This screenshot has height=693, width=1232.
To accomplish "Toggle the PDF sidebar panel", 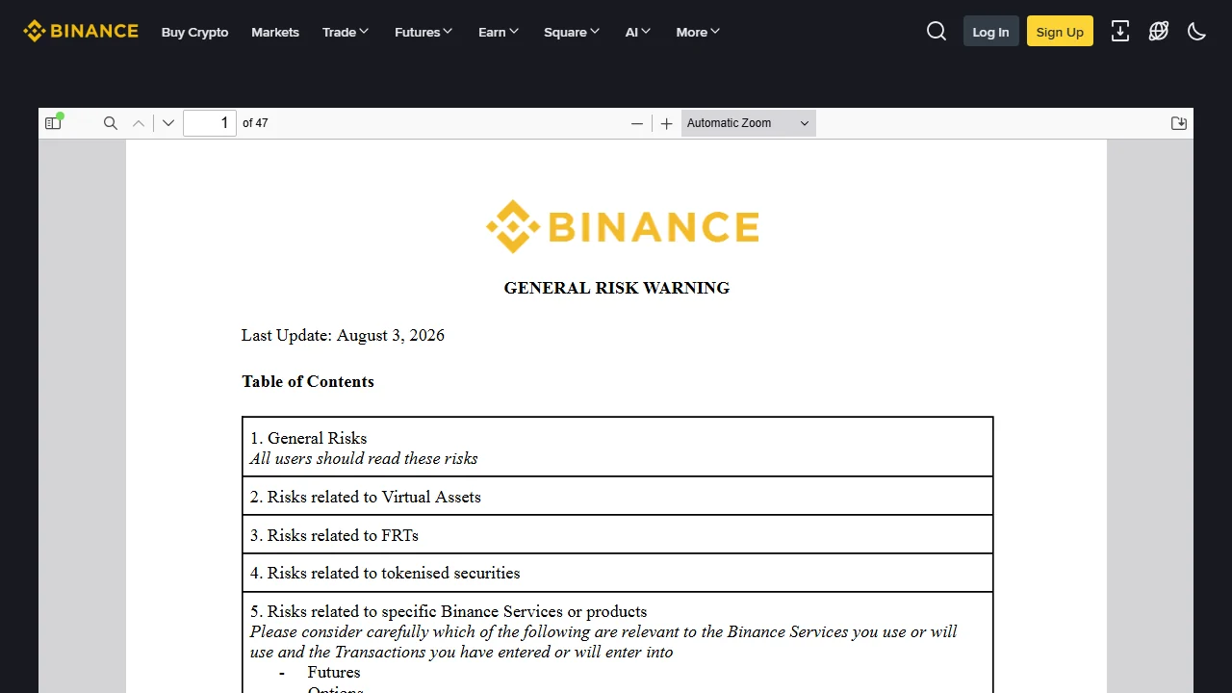I will pyautogui.click(x=54, y=122).
